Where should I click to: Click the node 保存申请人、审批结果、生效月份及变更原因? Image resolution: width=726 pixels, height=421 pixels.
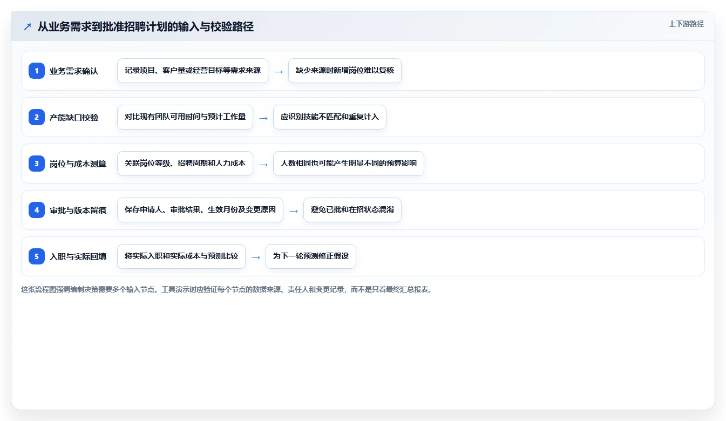[x=200, y=210]
